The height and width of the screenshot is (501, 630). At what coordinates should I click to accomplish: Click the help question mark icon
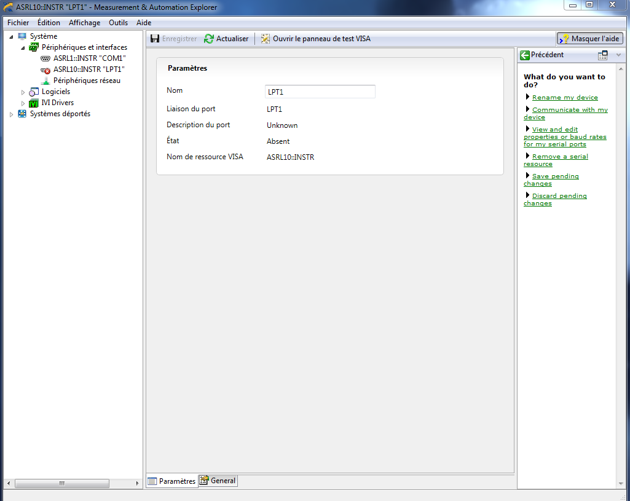pos(564,39)
